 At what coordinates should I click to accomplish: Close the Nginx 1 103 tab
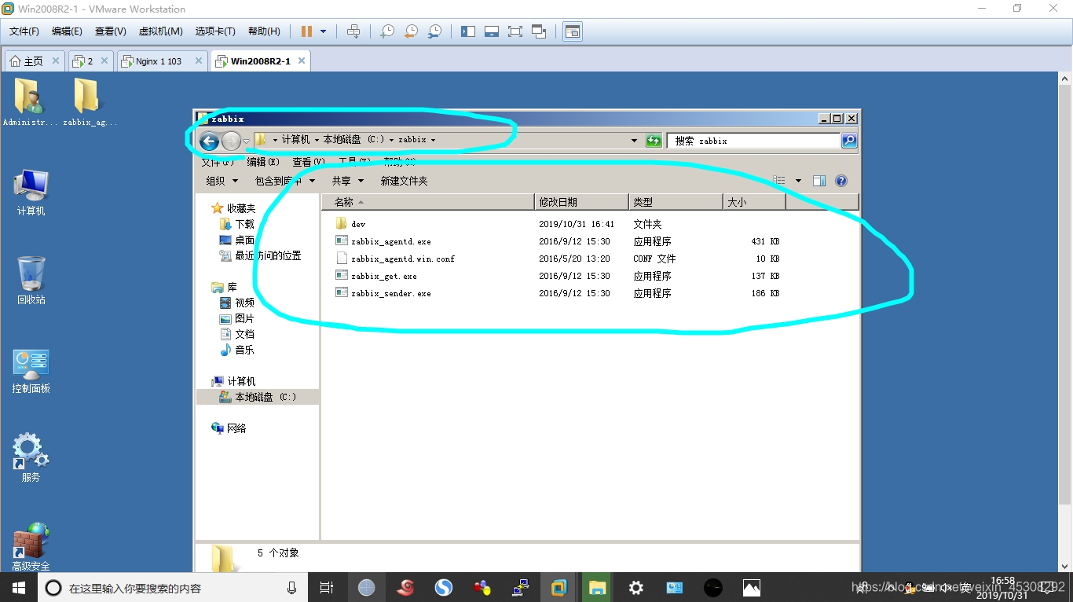click(198, 61)
